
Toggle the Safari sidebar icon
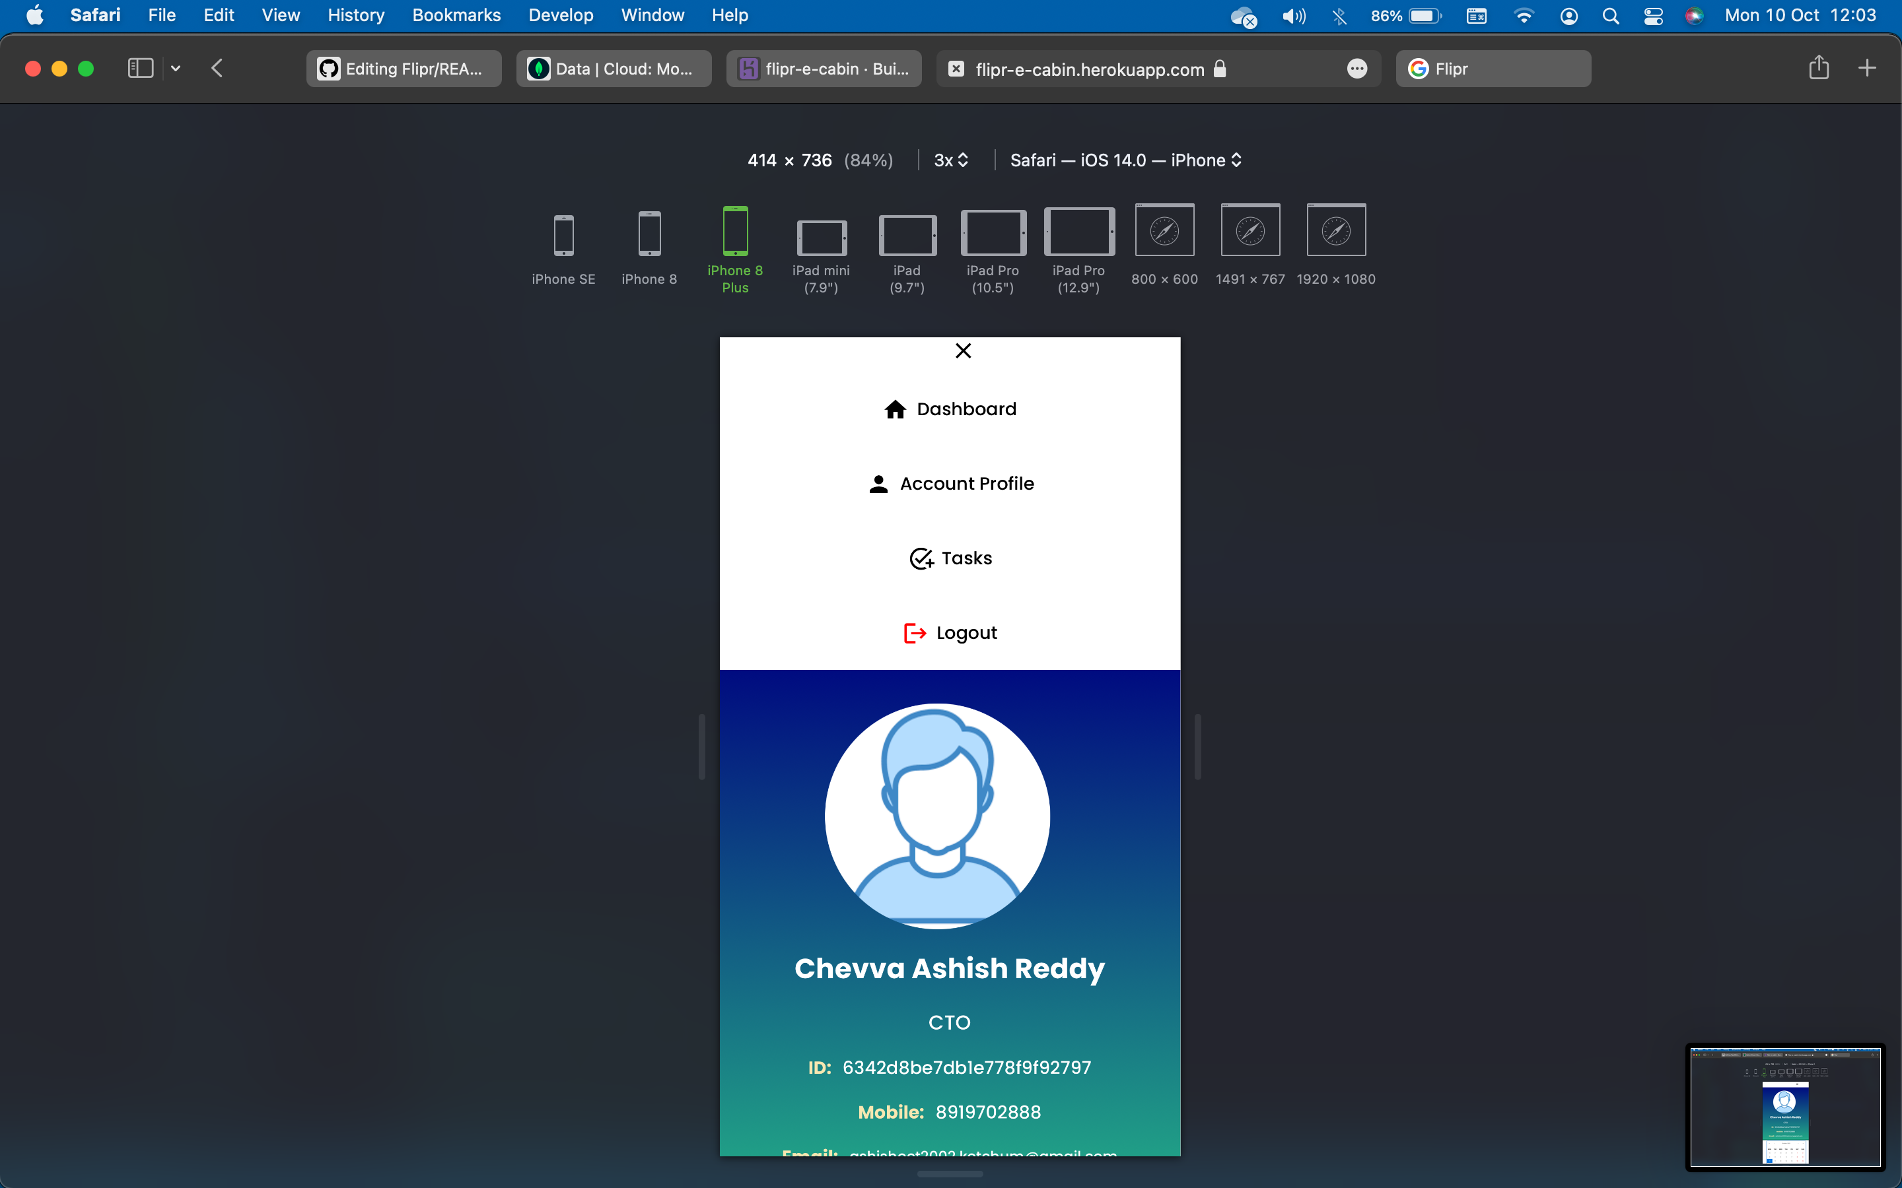[140, 69]
